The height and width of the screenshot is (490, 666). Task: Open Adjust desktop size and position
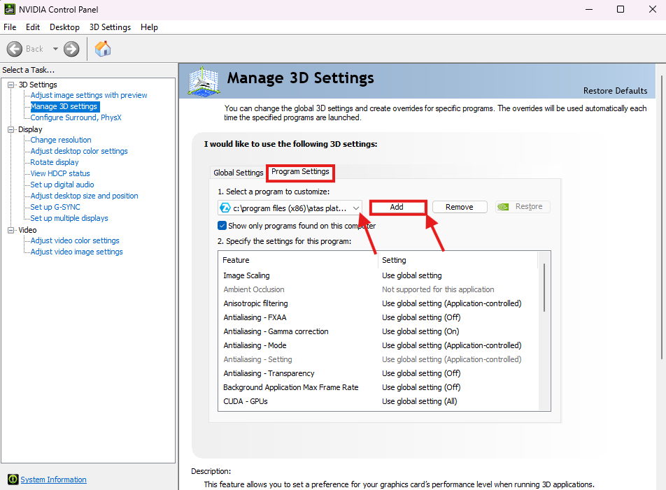(84, 196)
